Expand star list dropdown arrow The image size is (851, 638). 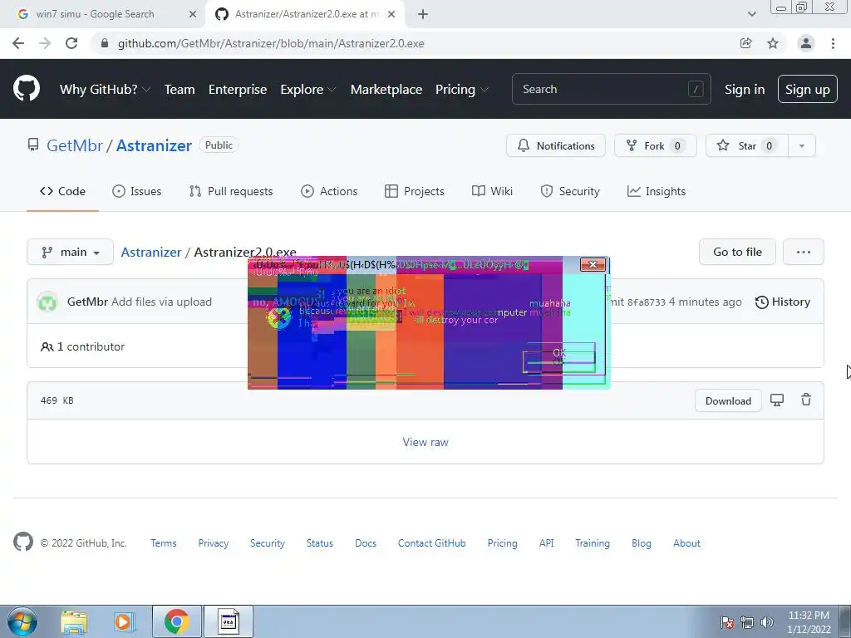point(802,145)
